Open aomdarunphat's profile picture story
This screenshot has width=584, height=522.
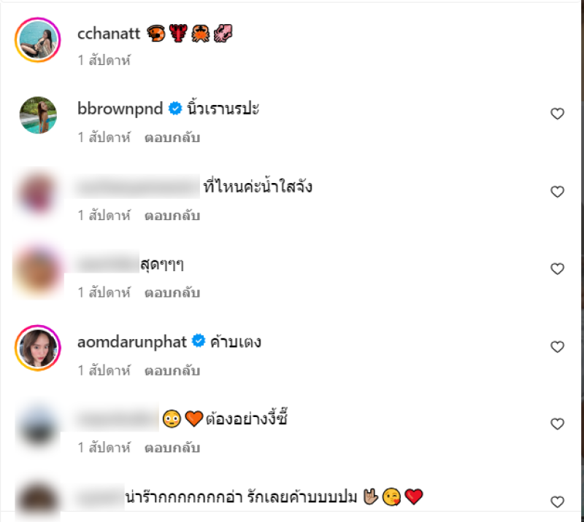click(x=37, y=347)
